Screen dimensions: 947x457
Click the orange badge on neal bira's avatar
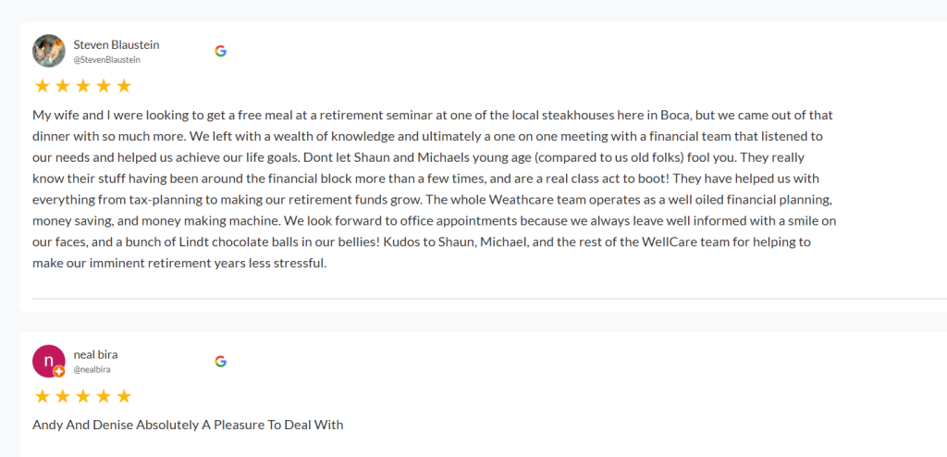pos(58,372)
